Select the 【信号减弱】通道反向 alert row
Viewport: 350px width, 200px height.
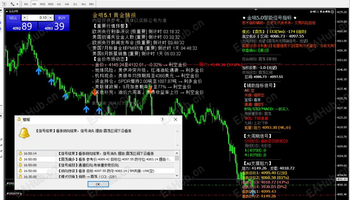[x=96, y=165]
